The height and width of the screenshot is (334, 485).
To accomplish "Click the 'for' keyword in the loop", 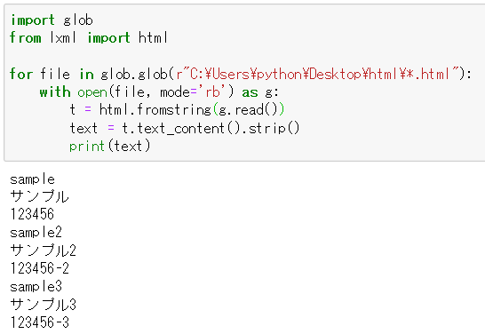I will (x=21, y=75).
